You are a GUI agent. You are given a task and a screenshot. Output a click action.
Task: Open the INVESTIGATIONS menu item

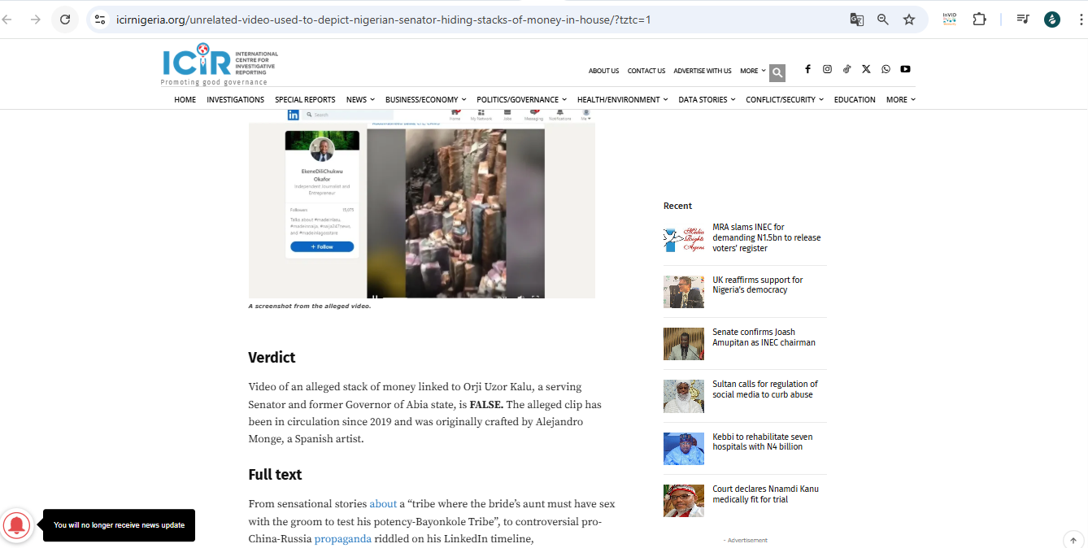click(x=235, y=99)
